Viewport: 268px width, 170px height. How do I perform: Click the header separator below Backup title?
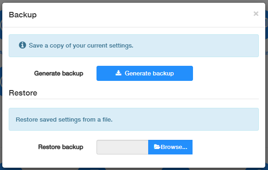(134, 27)
